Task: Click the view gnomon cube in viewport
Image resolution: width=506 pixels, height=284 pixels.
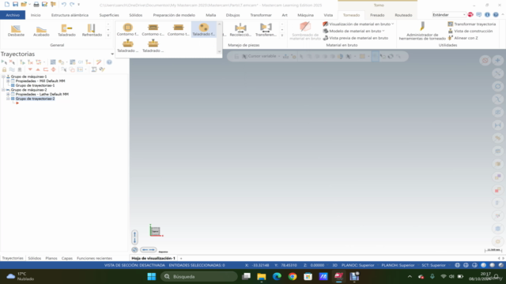Action: pos(156,231)
